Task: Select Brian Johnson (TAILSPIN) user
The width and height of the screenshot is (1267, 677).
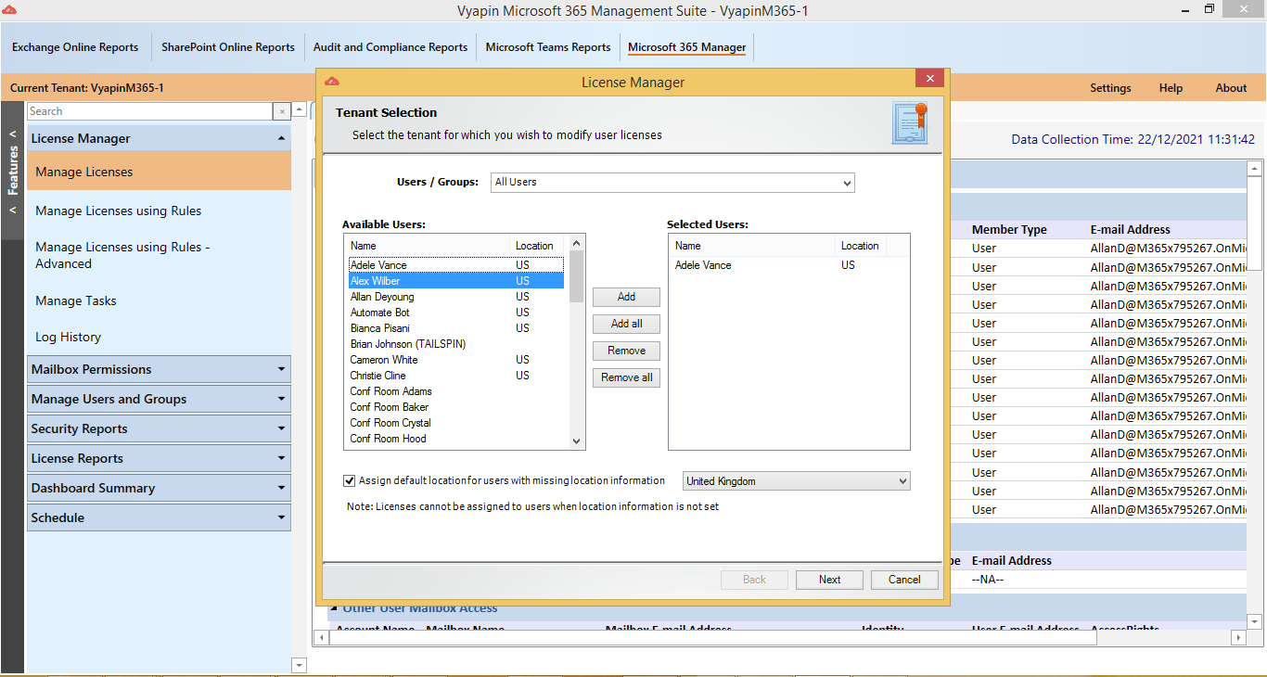Action: (x=456, y=344)
